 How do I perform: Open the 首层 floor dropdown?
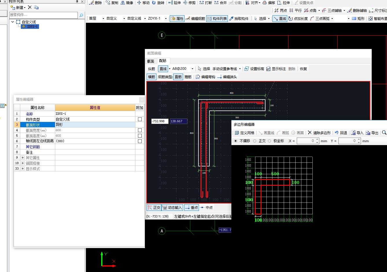coord(103,18)
